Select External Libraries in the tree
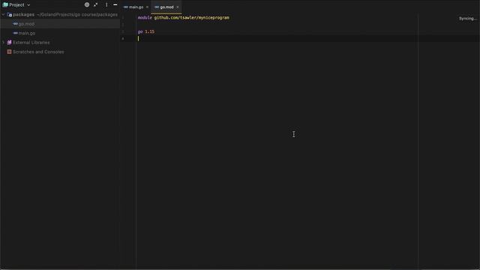 click(x=31, y=43)
